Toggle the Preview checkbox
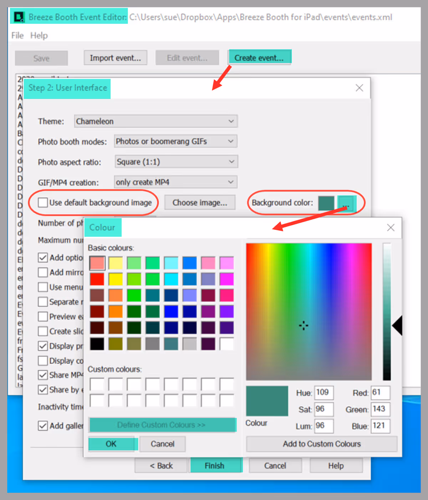Screen dimensions: 428x500 pos(43,316)
